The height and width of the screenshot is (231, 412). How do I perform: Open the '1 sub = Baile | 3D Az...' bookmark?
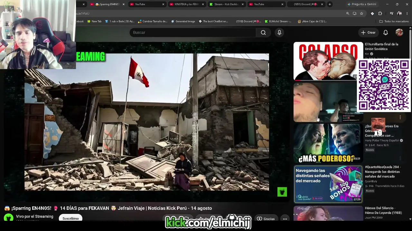tap(120, 21)
